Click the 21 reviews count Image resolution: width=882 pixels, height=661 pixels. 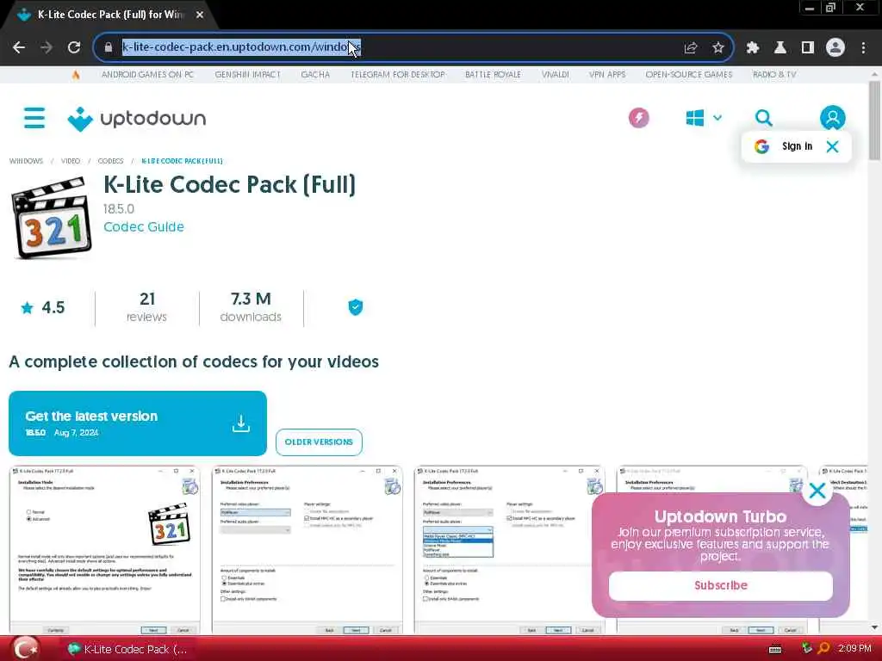146,307
